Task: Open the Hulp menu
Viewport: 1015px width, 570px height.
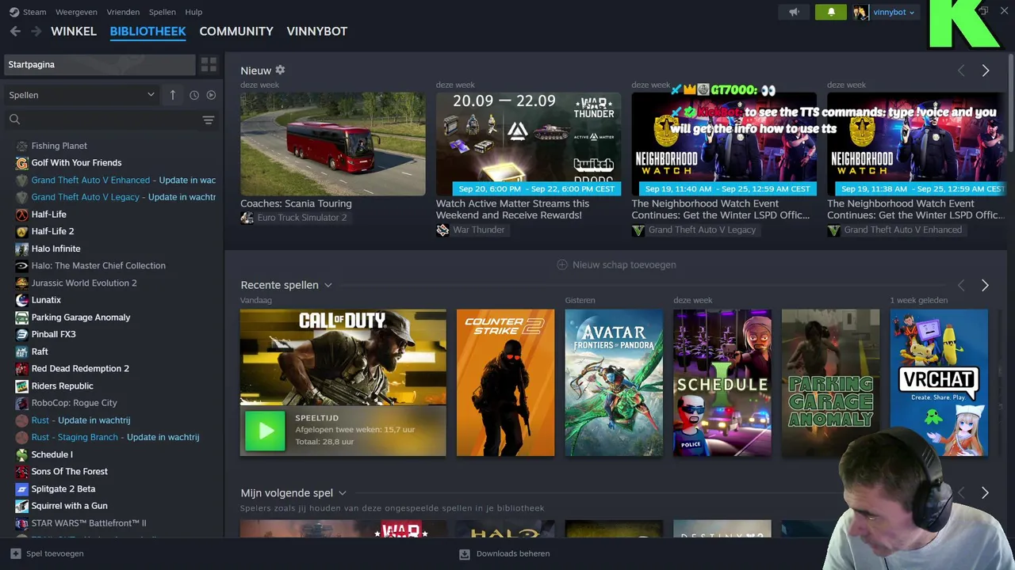Action: tap(193, 12)
